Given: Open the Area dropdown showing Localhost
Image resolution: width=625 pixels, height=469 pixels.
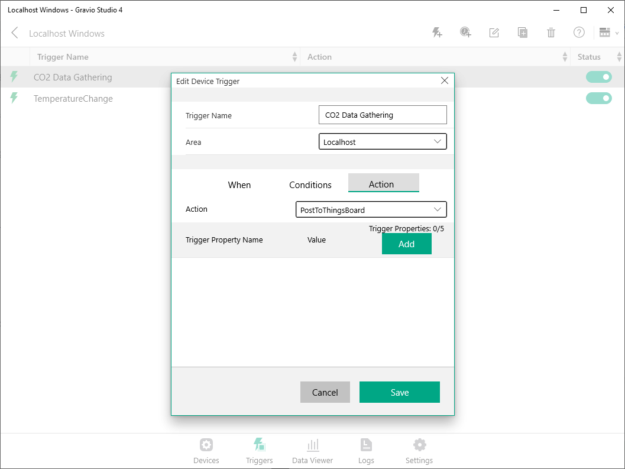Looking at the screenshot, I should [383, 141].
